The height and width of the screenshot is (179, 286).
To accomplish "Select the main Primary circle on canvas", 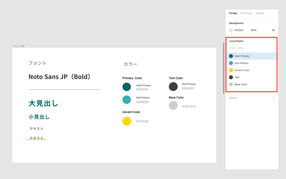I will [x=127, y=87].
